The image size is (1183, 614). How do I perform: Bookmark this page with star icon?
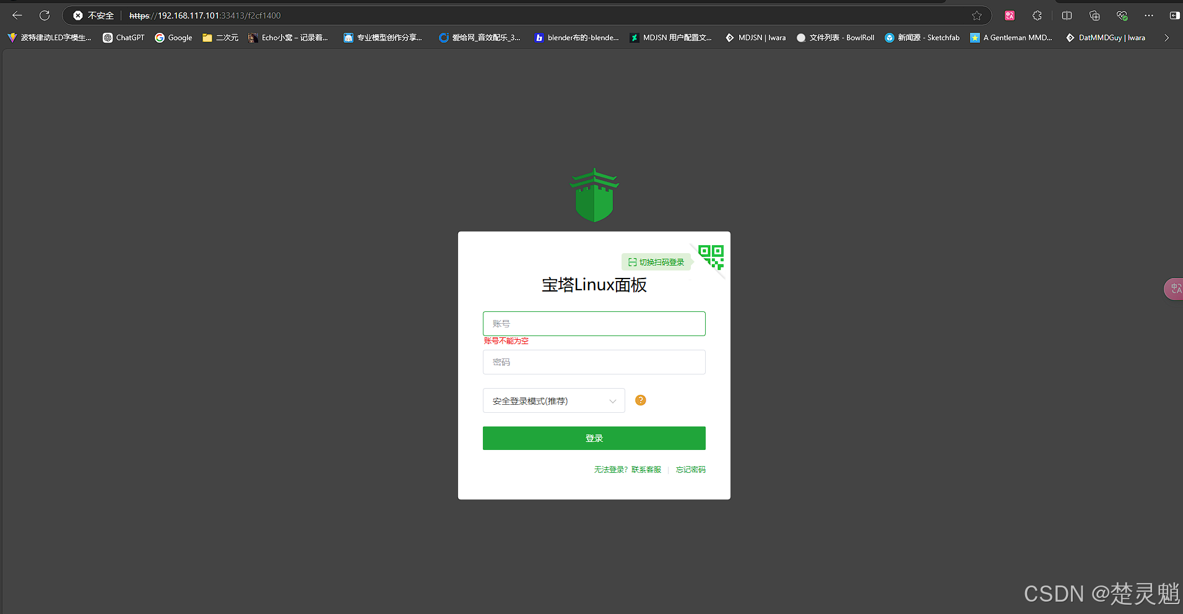(977, 15)
